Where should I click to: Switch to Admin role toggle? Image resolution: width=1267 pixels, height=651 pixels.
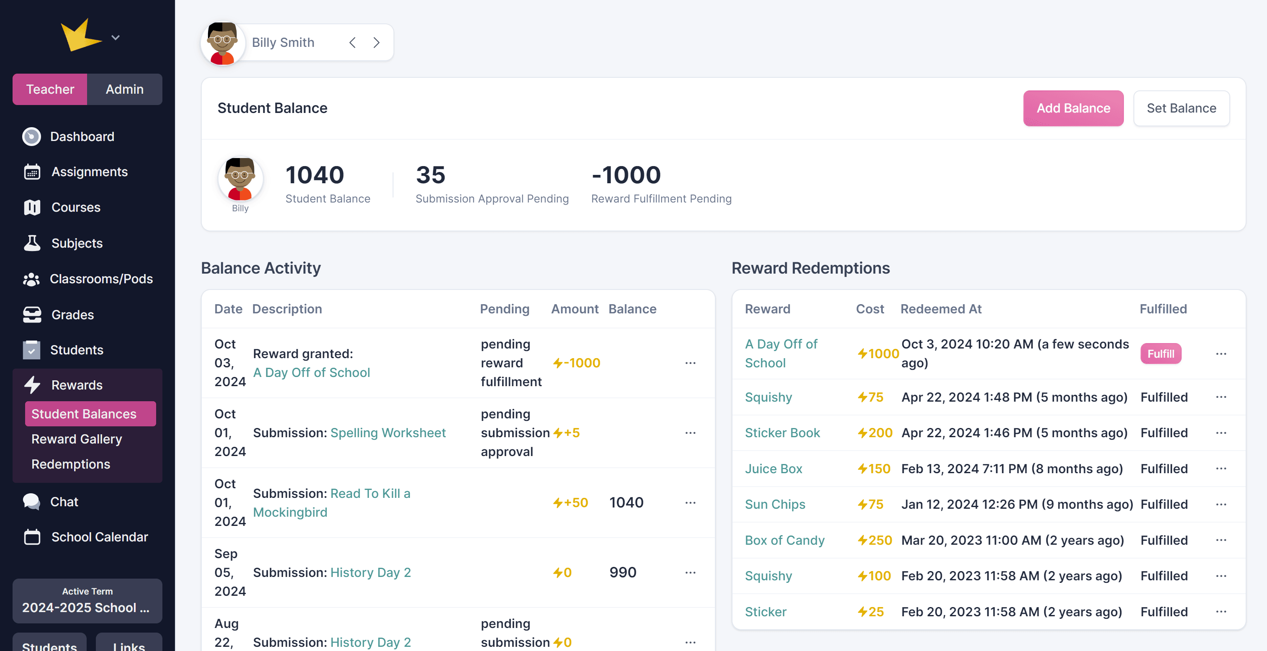coord(124,90)
